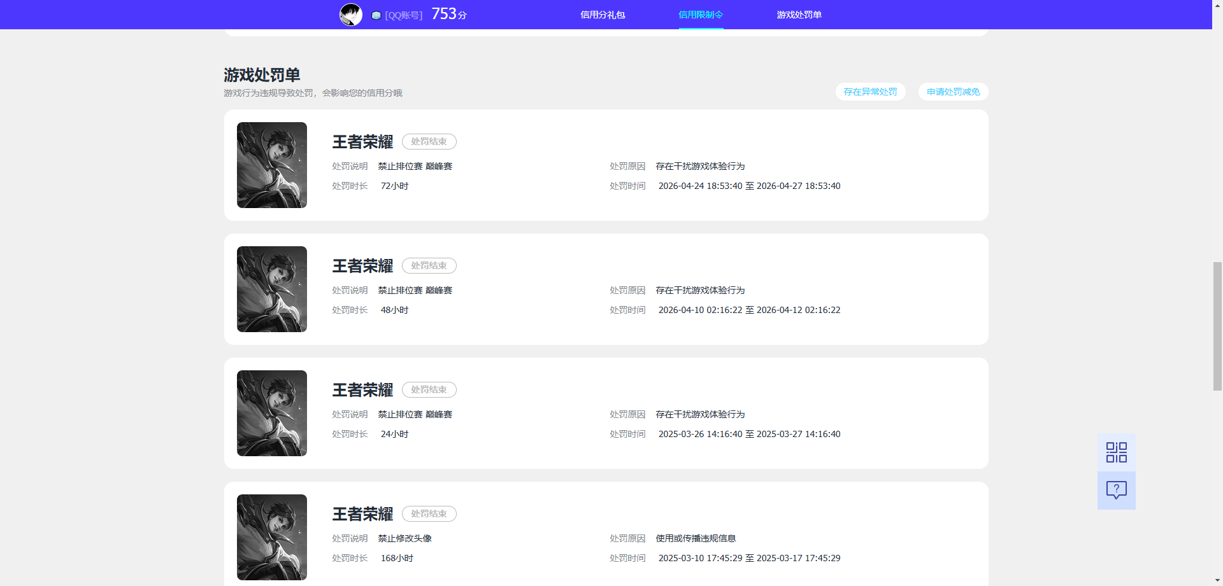This screenshot has width=1223, height=586.
Task: Click the [QQ账号] label
Action: click(x=404, y=15)
